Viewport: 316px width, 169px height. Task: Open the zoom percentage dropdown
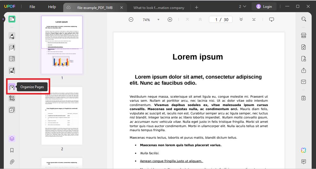tap(158, 19)
